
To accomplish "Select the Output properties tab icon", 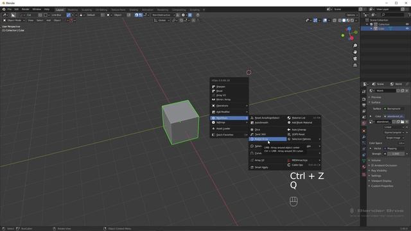I will [x=364, y=105].
